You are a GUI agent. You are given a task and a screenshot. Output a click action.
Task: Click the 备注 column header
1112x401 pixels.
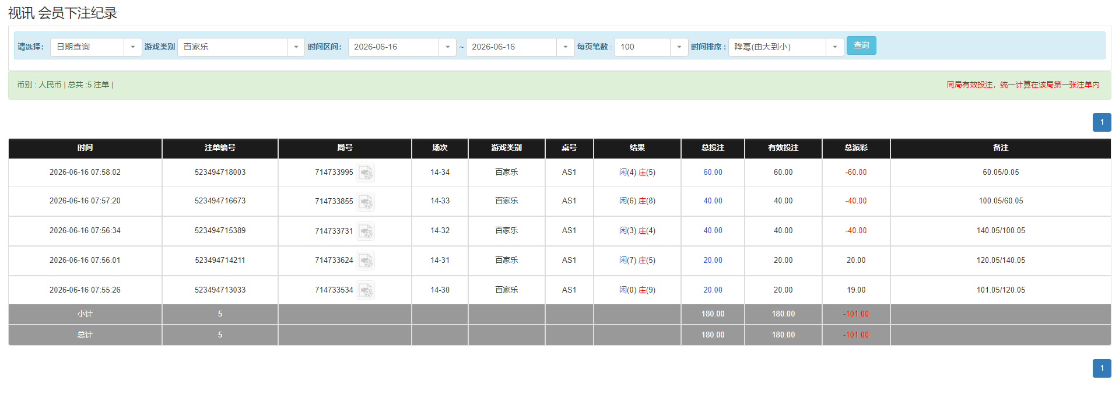point(1001,148)
